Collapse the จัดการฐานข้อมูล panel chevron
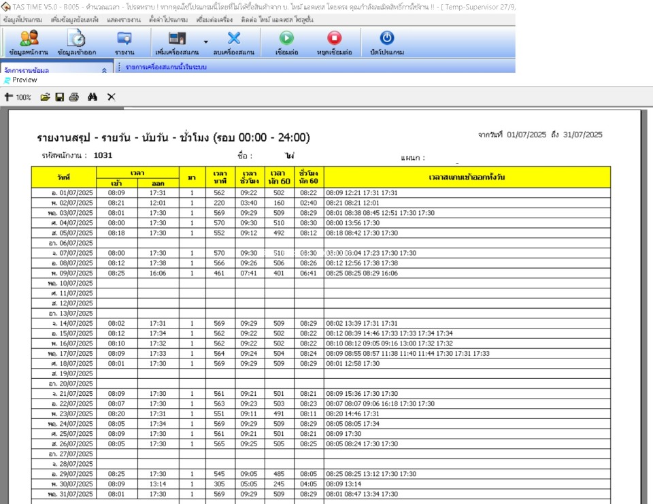Image resolution: width=653 pixels, height=504 pixels. (x=104, y=70)
